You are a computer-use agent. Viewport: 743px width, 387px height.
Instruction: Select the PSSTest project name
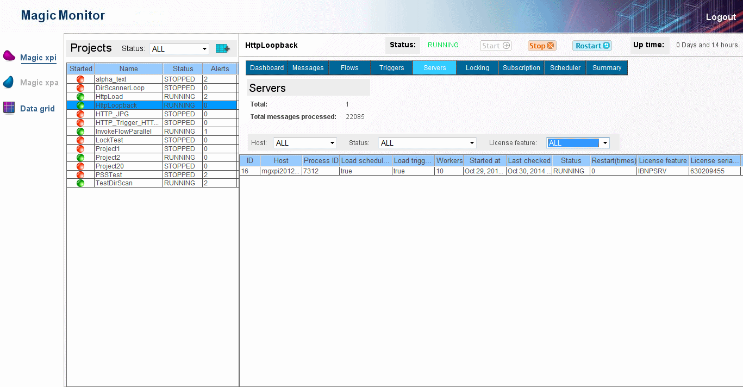[x=109, y=175]
